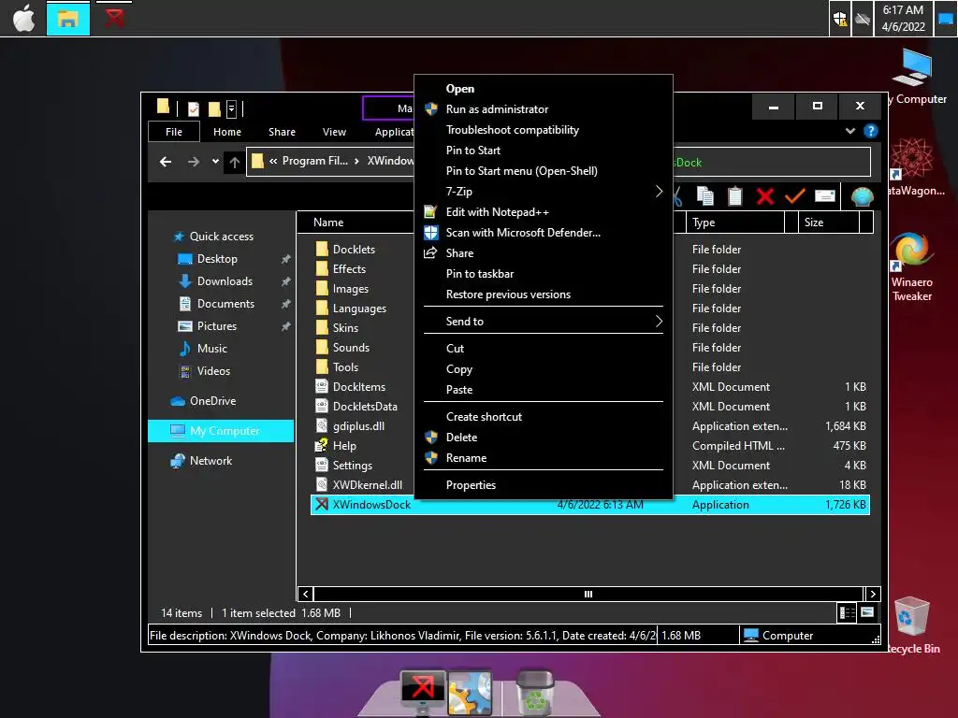
Task: Sort by the Name column header
Action: 356,223
